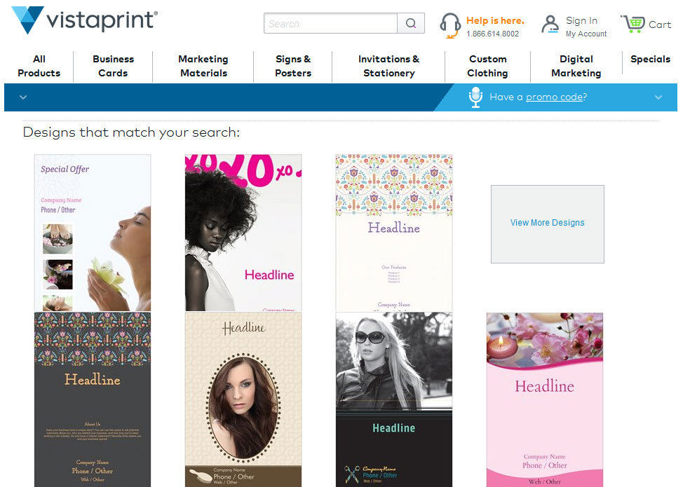Click the Help is here link
This screenshot has width=697, height=487.
495,20
